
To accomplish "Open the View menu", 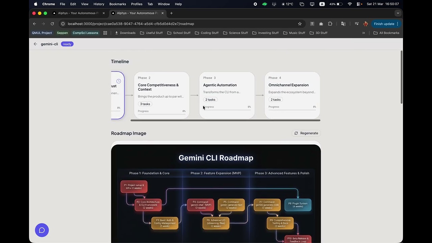I will [85, 4].
